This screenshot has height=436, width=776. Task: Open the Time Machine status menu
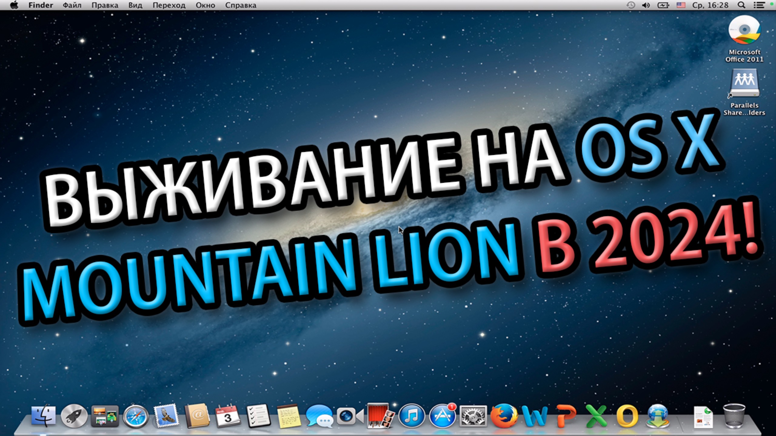click(631, 5)
